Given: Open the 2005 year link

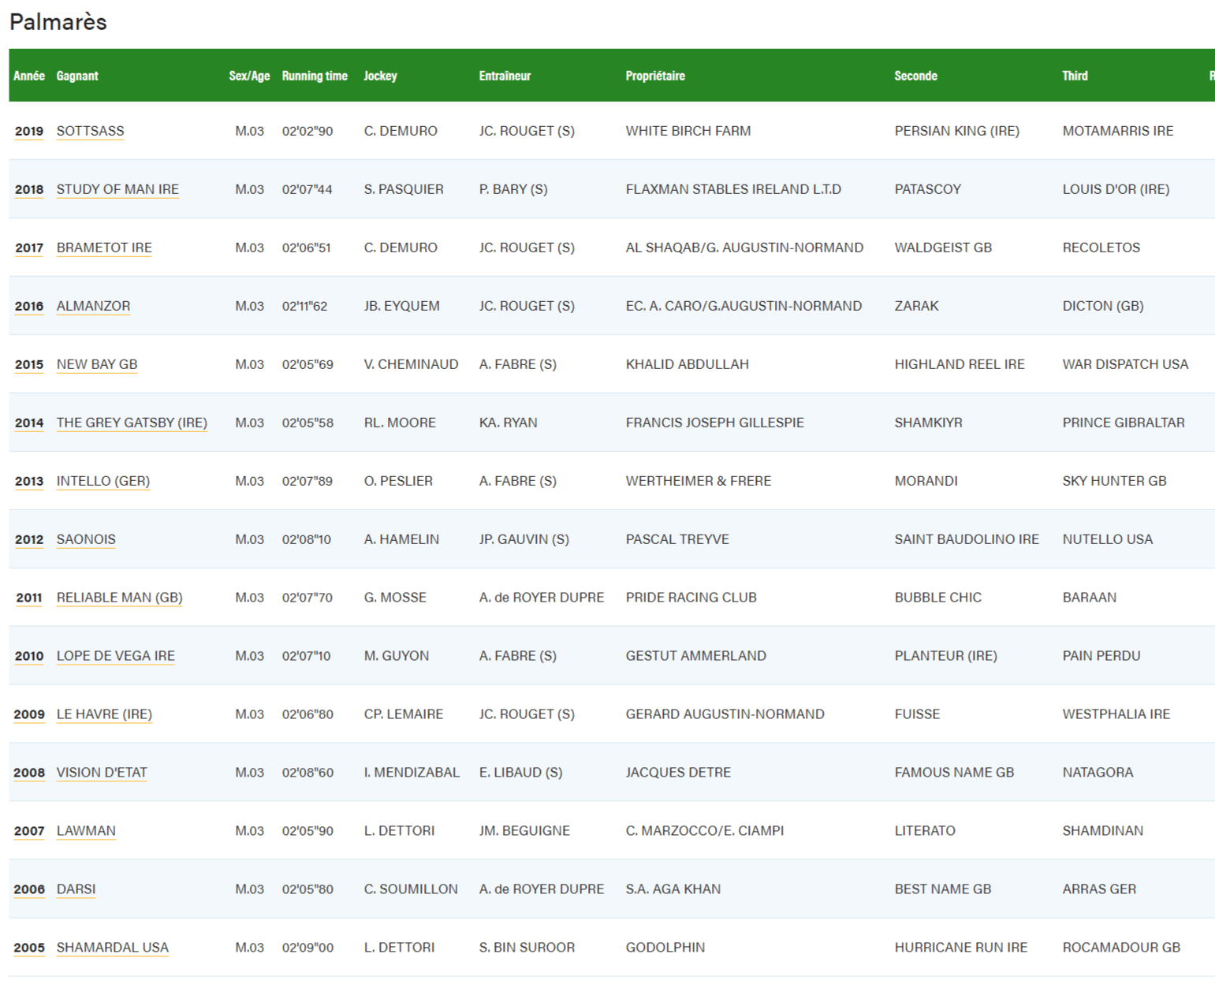Looking at the screenshot, I should tap(29, 948).
